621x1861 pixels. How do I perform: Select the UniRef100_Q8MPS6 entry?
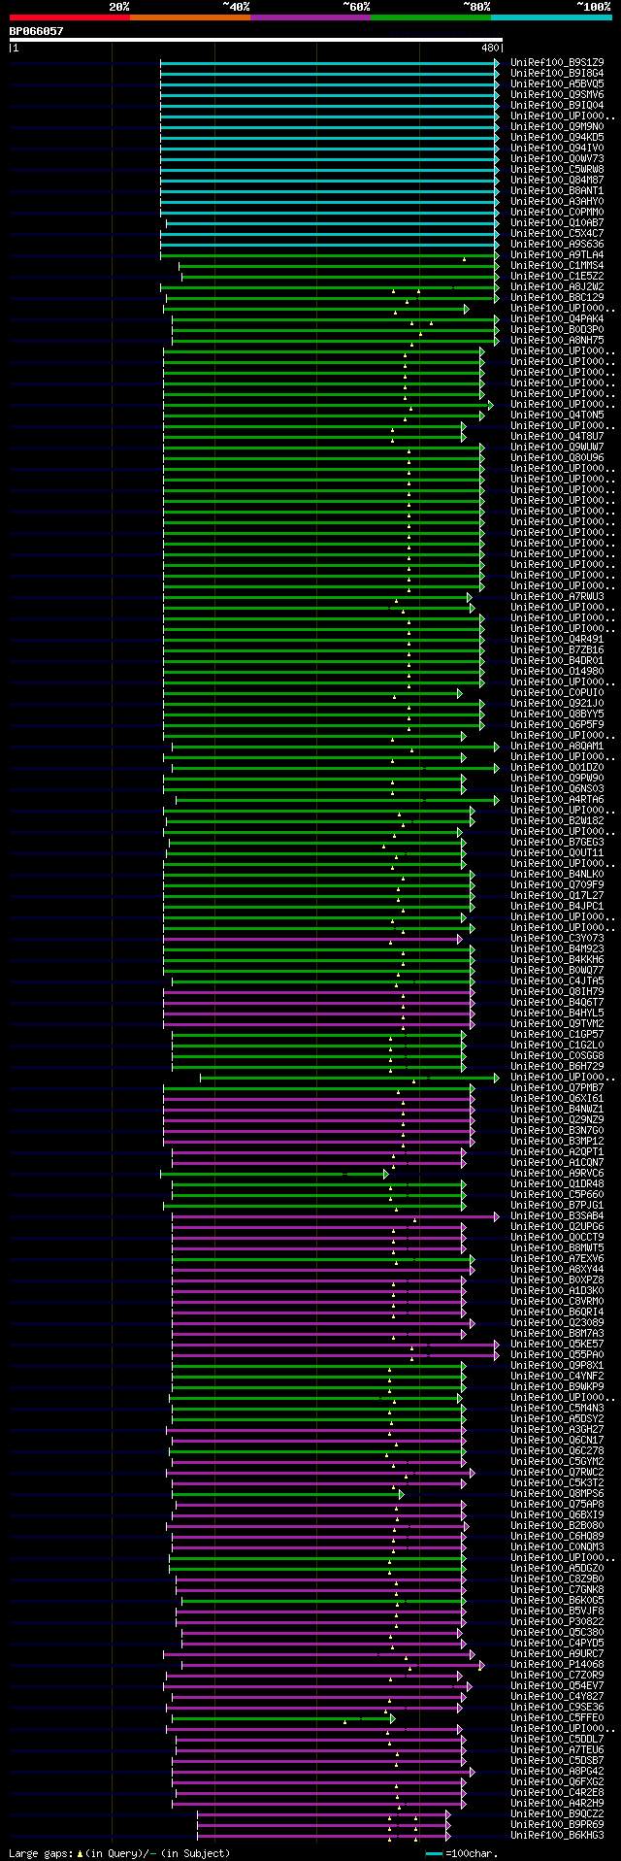(x=557, y=1493)
